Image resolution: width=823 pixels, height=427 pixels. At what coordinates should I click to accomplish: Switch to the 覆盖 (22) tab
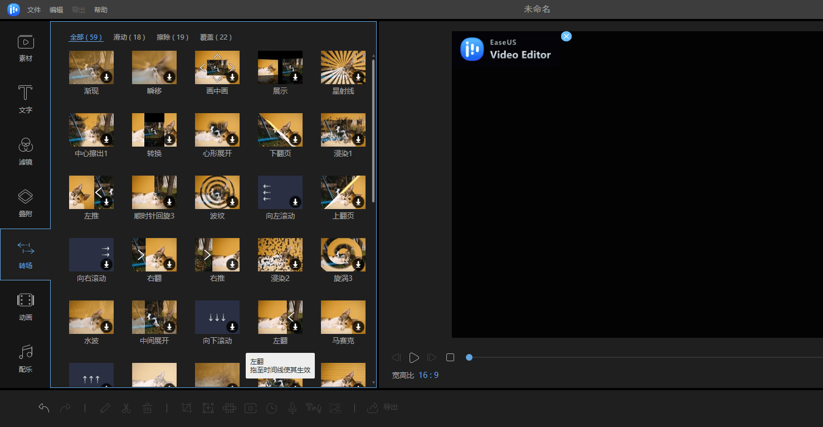[216, 37]
